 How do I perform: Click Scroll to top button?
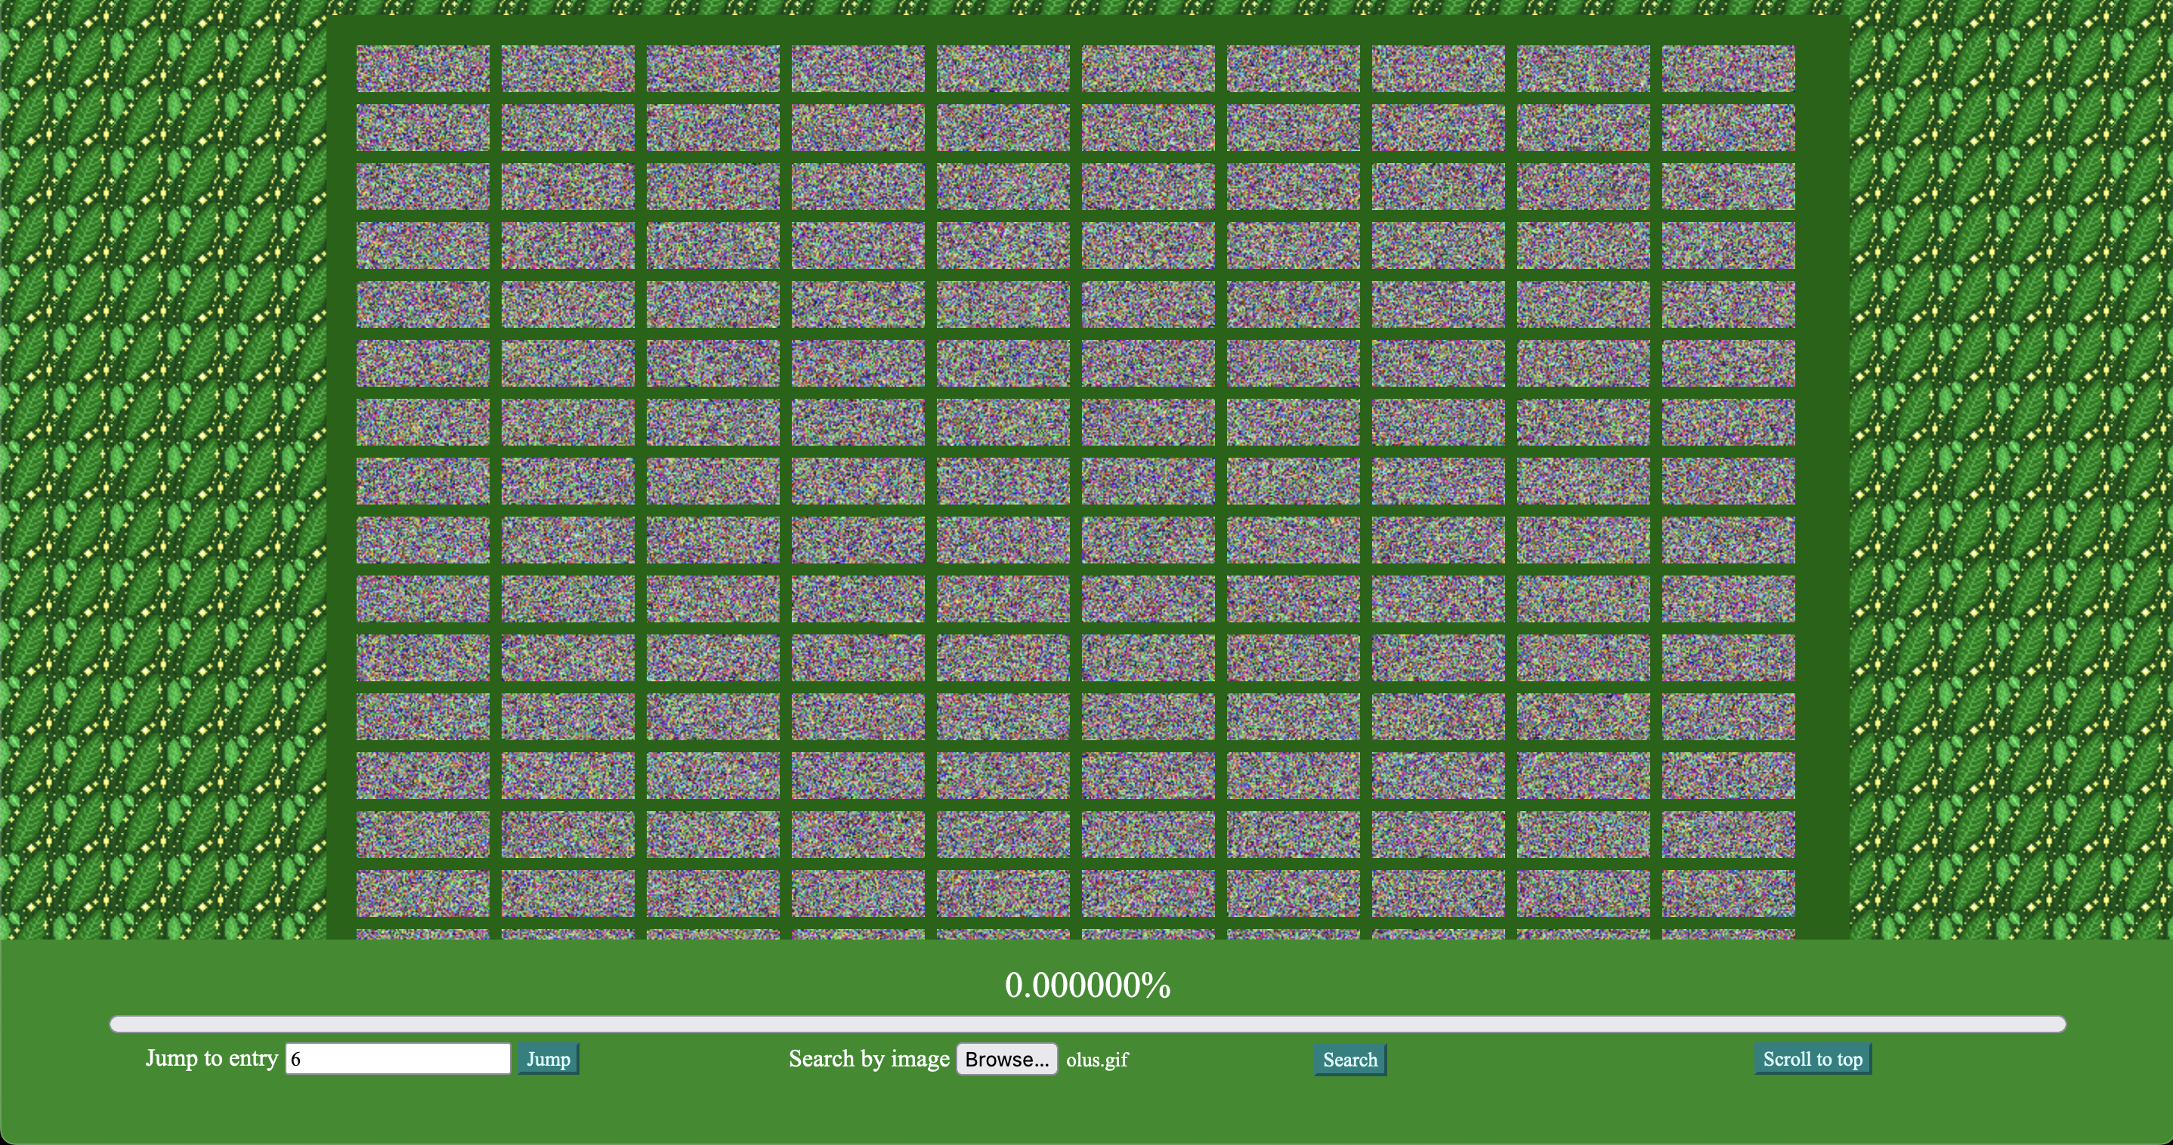click(x=1813, y=1059)
